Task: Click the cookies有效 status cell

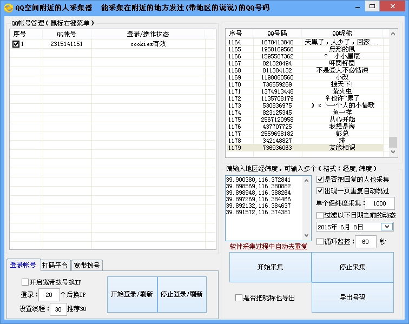Action: pyautogui.click(x=148, y=44)
